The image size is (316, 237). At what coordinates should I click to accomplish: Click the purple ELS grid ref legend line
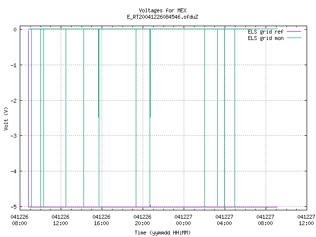(x=294, y=32)
